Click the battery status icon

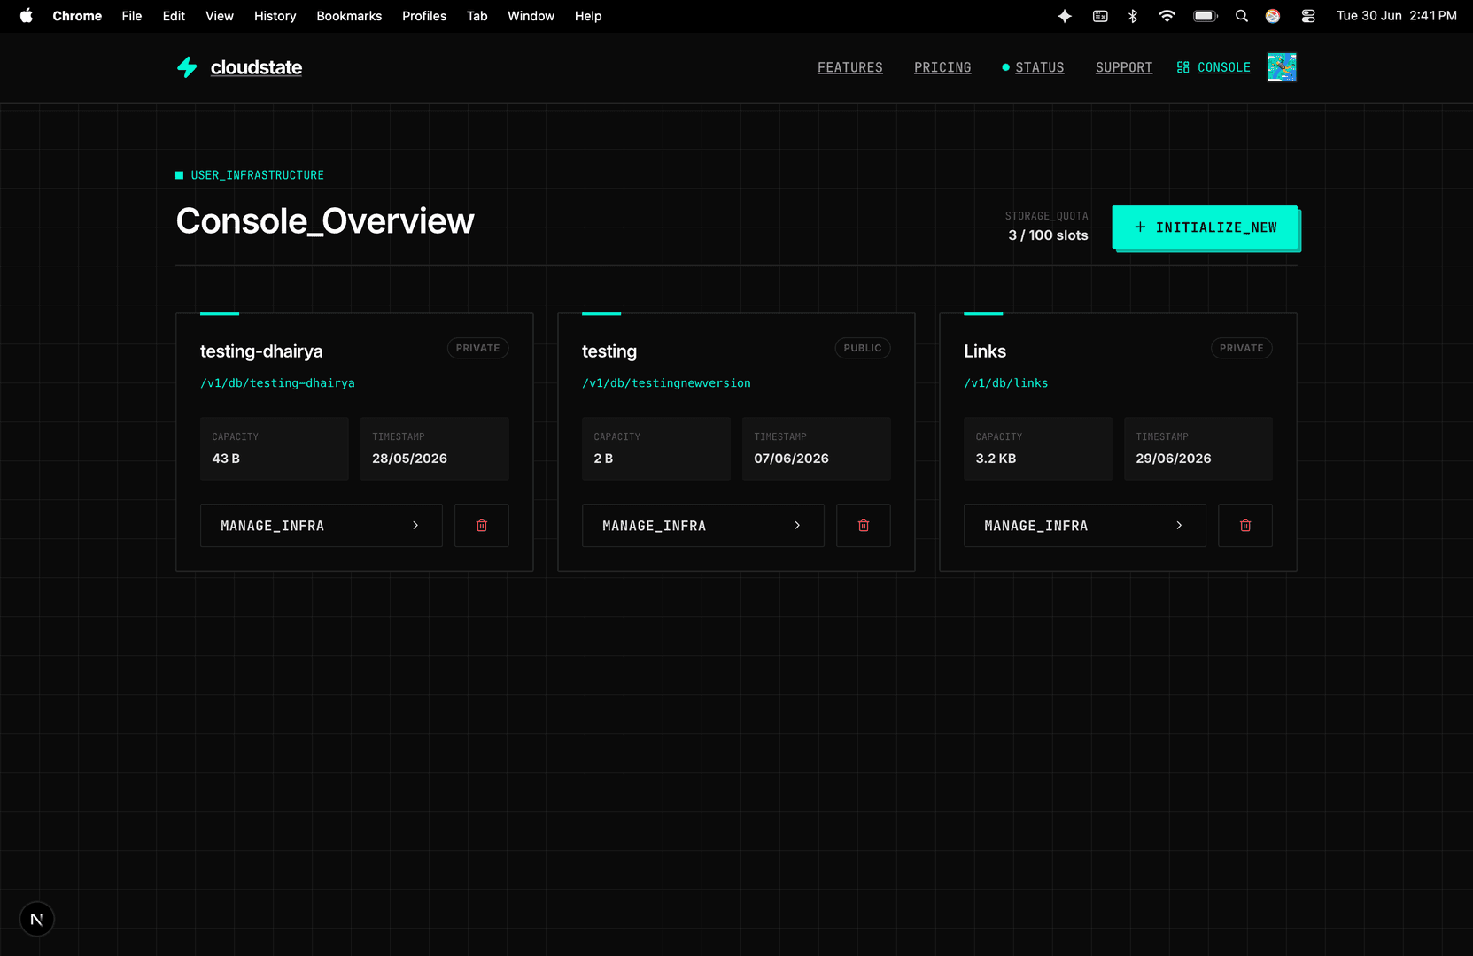pos(1206,16)
